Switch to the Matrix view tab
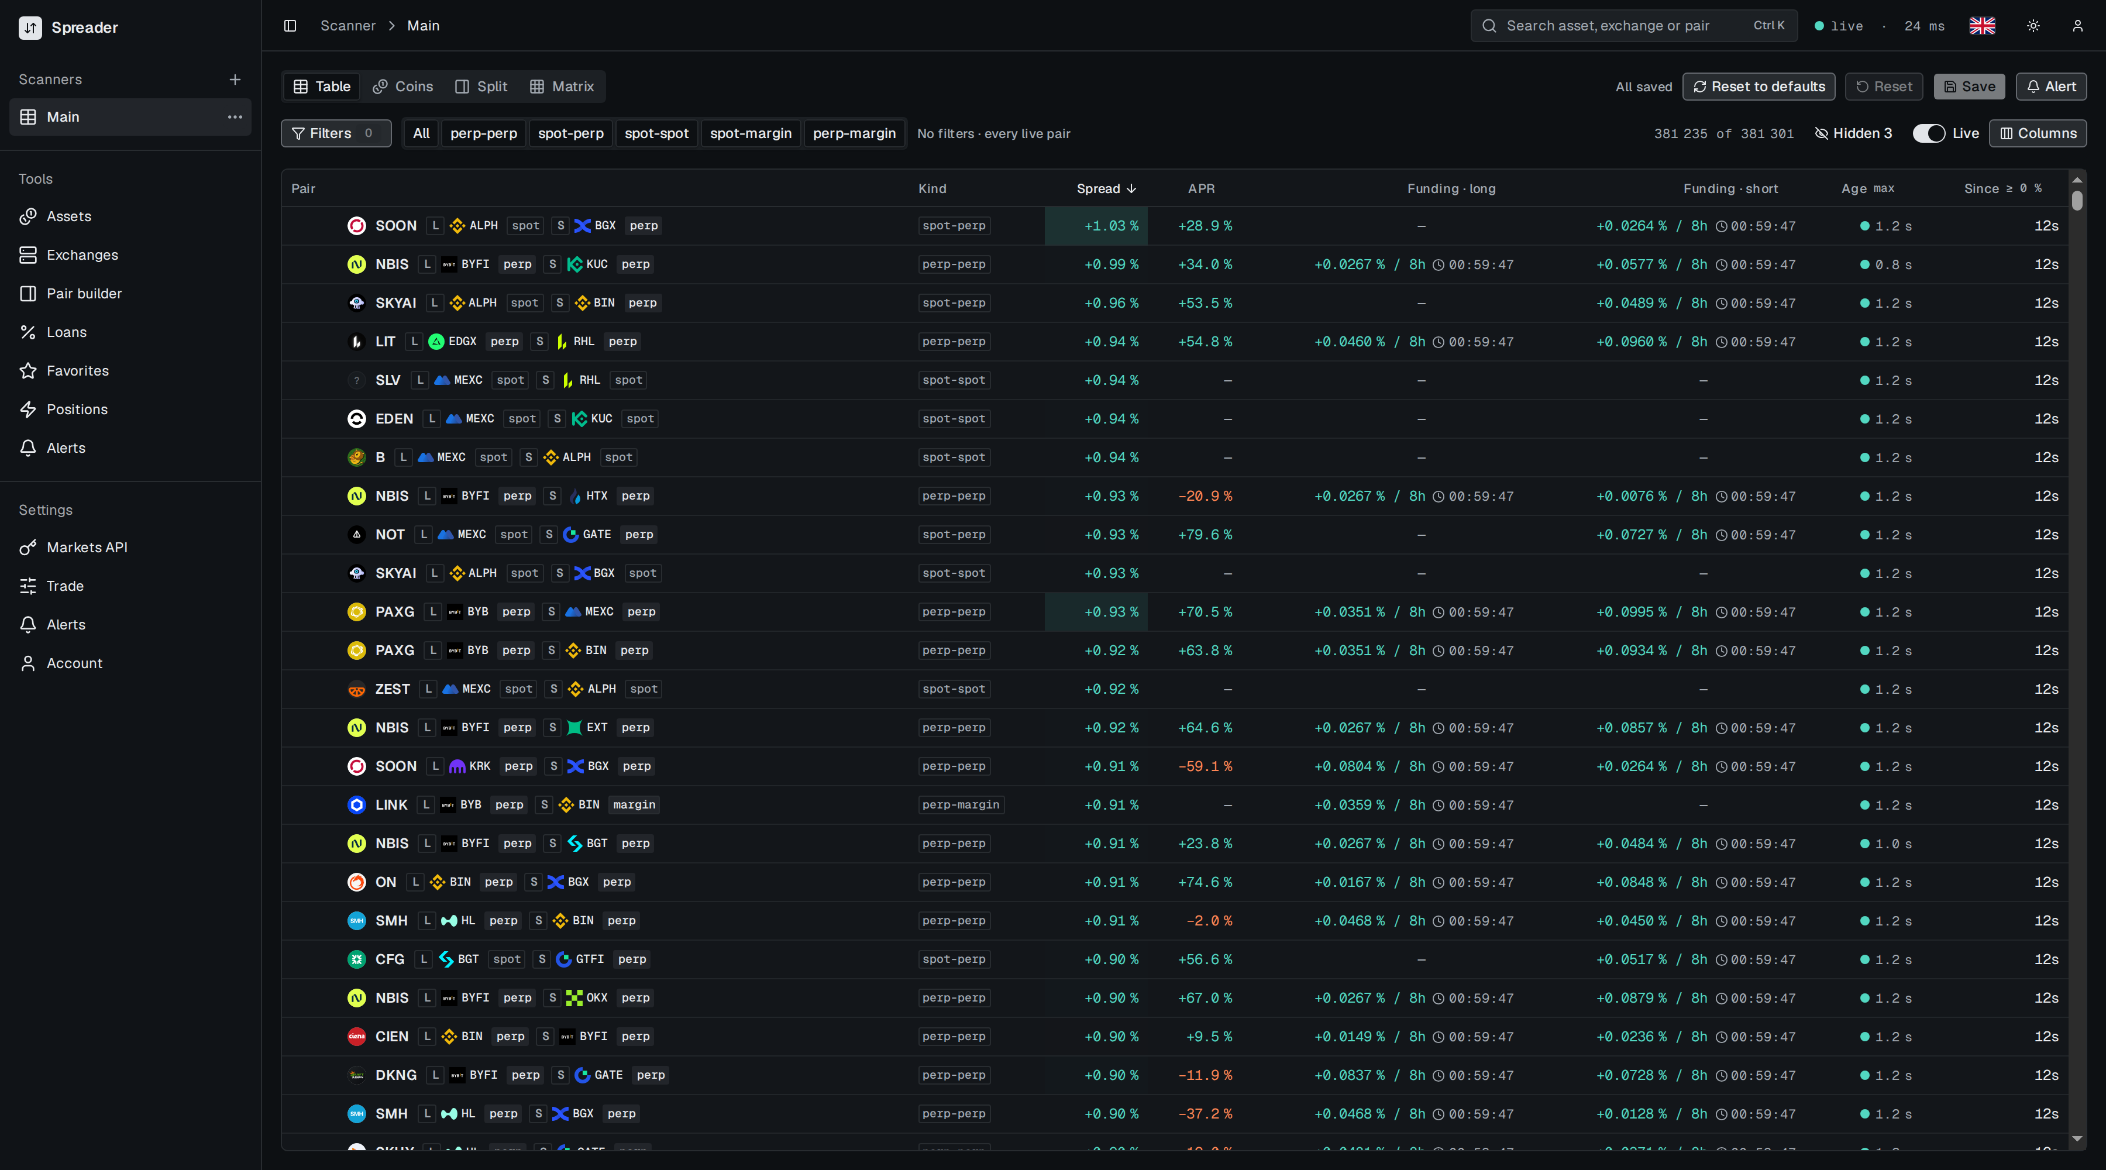Image resolution: width=2106 pixels, height=1170 pixels. click(562, 87)
